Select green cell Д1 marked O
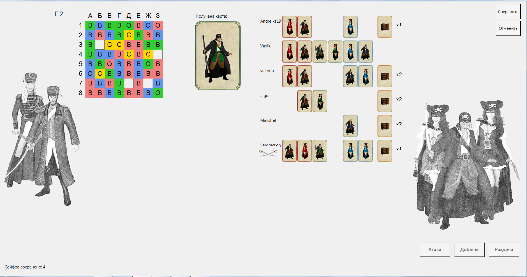Viewport: 527px width, 277px height. tap(129, 25)
